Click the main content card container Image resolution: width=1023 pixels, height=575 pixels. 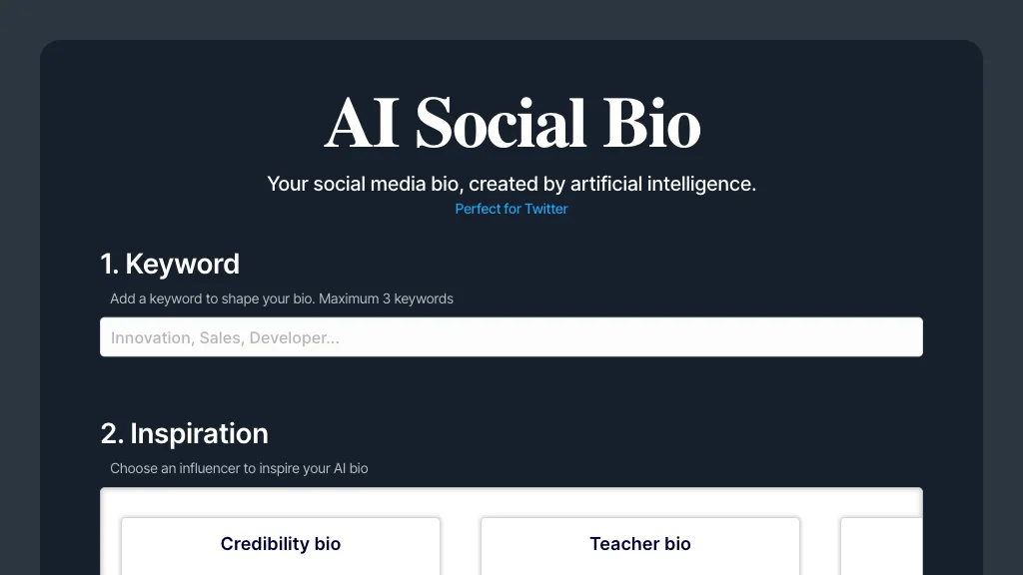point(511,389)
